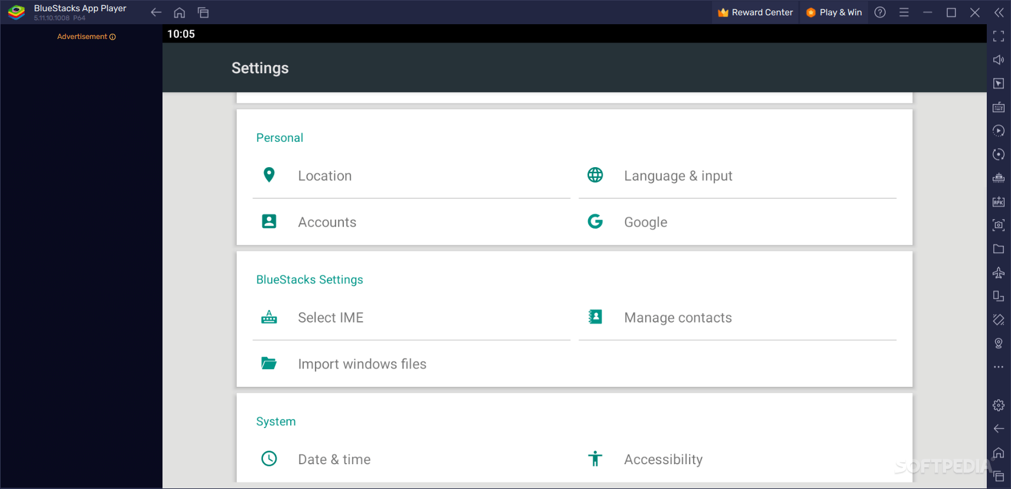Click the rotate screen icon
This screenshot has height=489, width=1011.
[x=999, y=320]
